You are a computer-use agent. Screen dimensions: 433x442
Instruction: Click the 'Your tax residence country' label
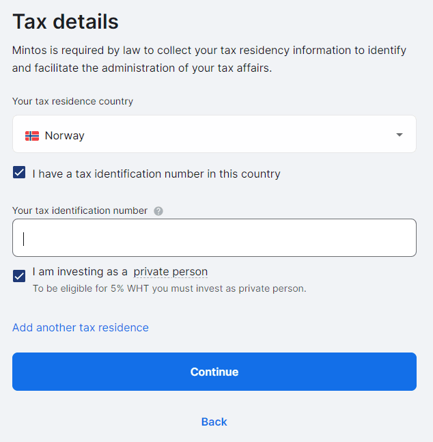point(72,101)
